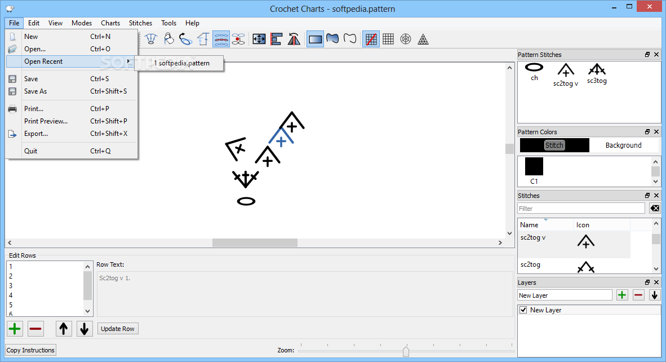Screen dimensions: 666x362
Task: Switch to the Stitch color tab
Action: coord(554,145)
